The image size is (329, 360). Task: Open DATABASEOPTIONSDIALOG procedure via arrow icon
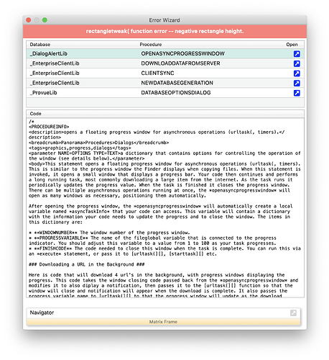click(x=297, y=93)
